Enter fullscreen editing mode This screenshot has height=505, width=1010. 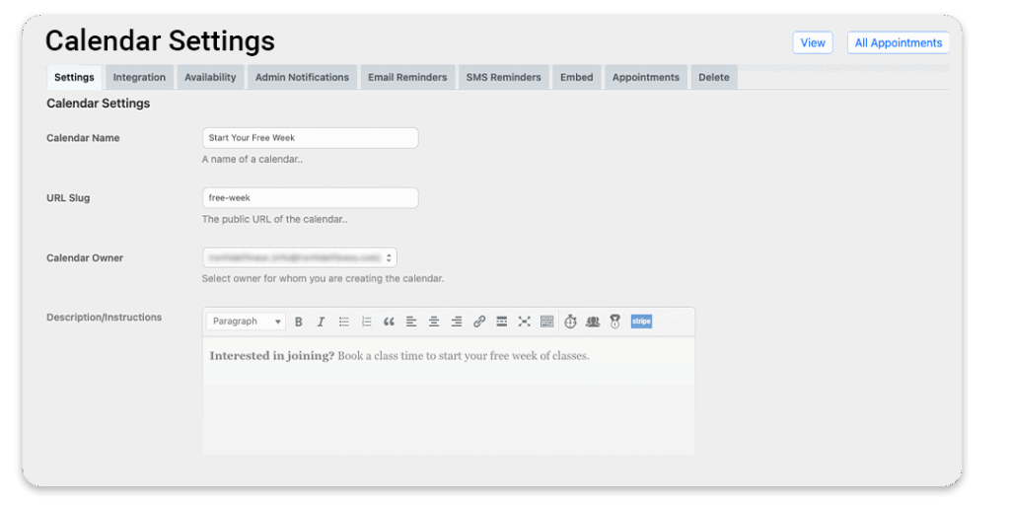click(524, 322)
